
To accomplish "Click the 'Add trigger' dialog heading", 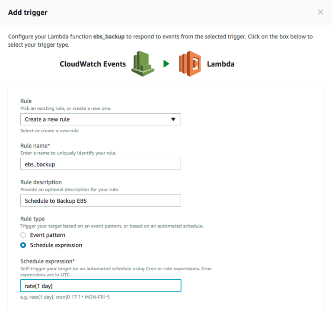I will click(x=28, y=13).
